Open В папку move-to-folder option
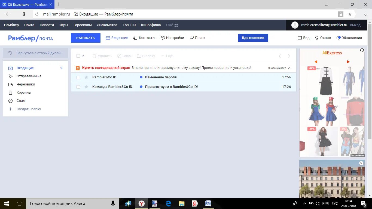The width and height of the screenshot is (372, 209). pyautogui.click(x=146, y=56)
